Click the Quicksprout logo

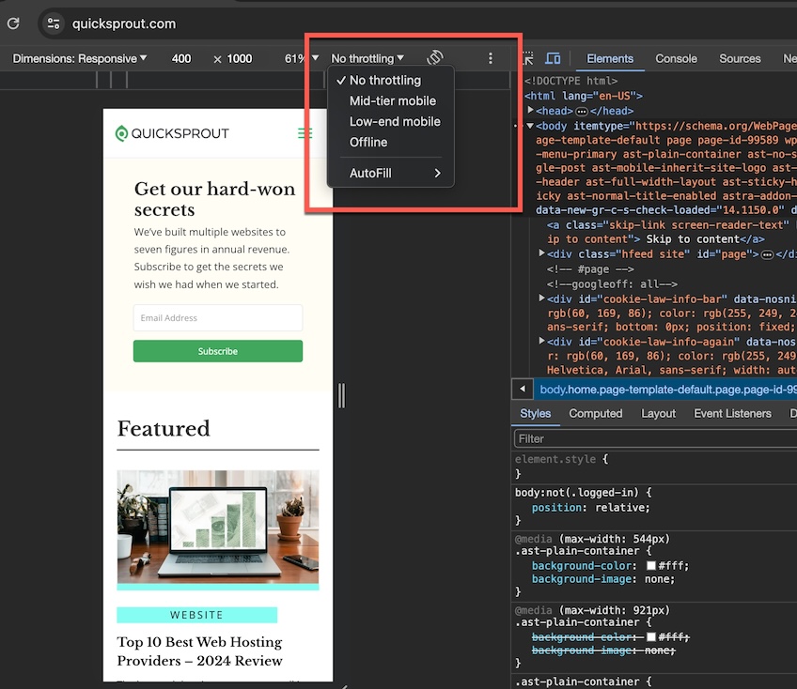[172, 133]
